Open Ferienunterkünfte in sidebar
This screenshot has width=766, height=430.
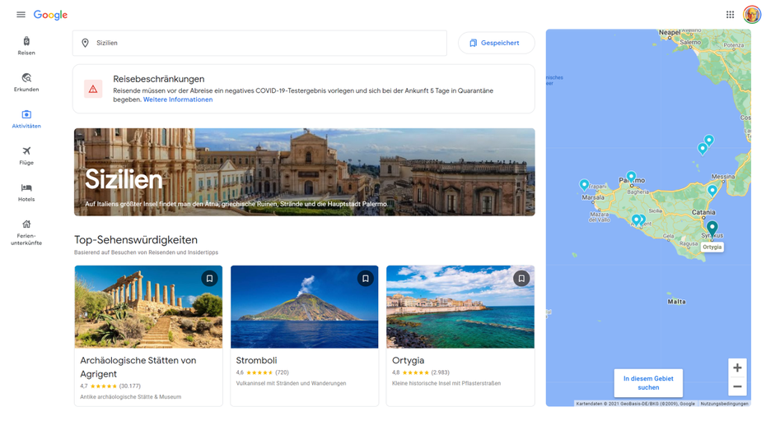[x=26, y=233]
